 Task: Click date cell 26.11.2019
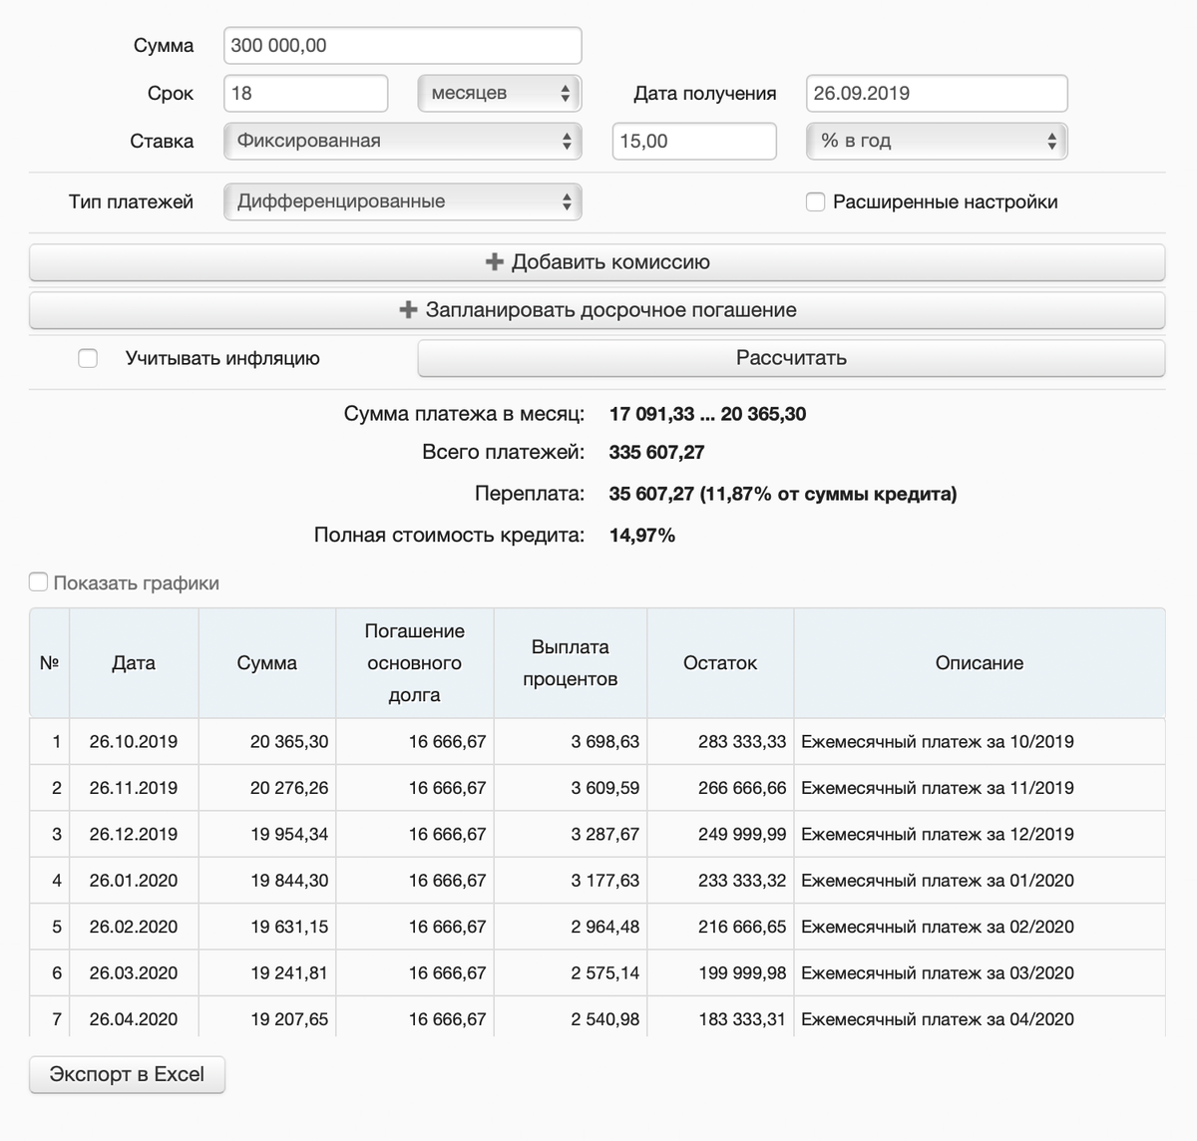[x=134, y=788]
